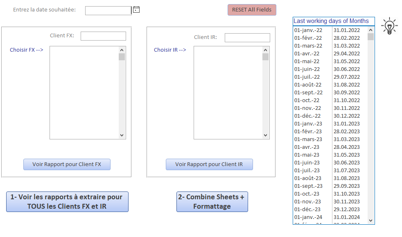Choose the 01-déc.-22 row in list
Image resolution: width=402 pixels, height=237 pixels.
pyautogui.click(x=307, y=116)
